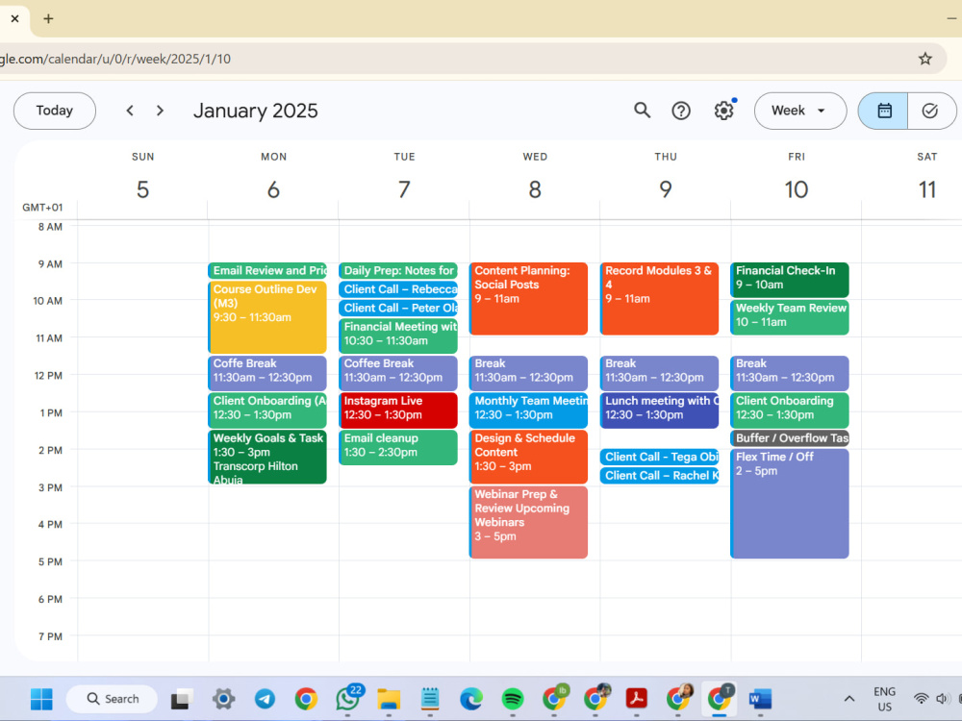Image resolution: width=962 pixels, height=721 pixels.
Task: Select Friday 10 date header
Action: [x=796, y=189]
